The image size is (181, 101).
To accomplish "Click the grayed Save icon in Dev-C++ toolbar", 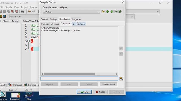I will pyautogui.click(x=5, y=11).
